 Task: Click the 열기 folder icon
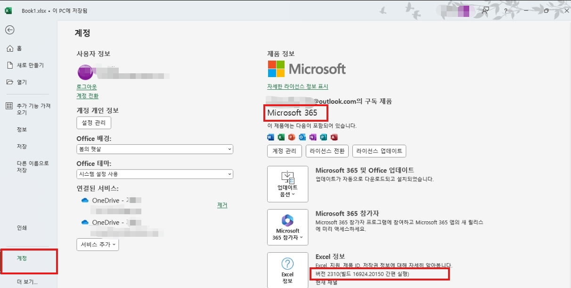pos(9,82)
